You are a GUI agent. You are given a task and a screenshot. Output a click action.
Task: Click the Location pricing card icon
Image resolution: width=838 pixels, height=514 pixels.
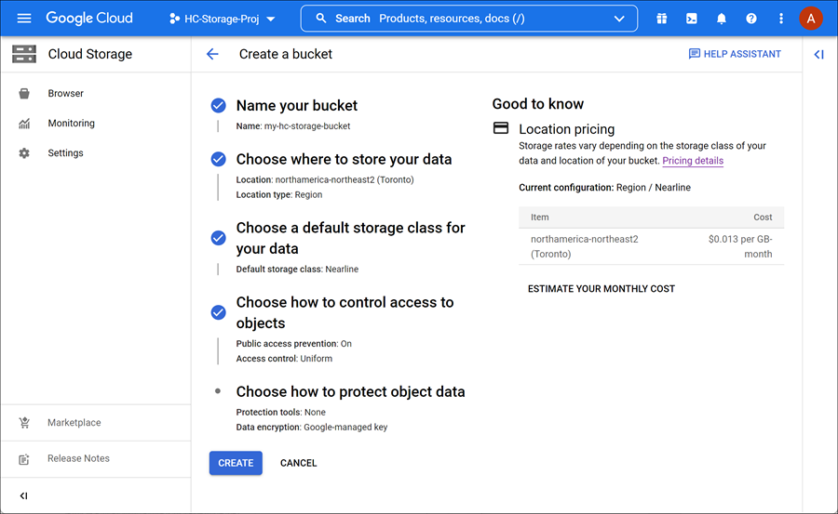tap(501, 128)
